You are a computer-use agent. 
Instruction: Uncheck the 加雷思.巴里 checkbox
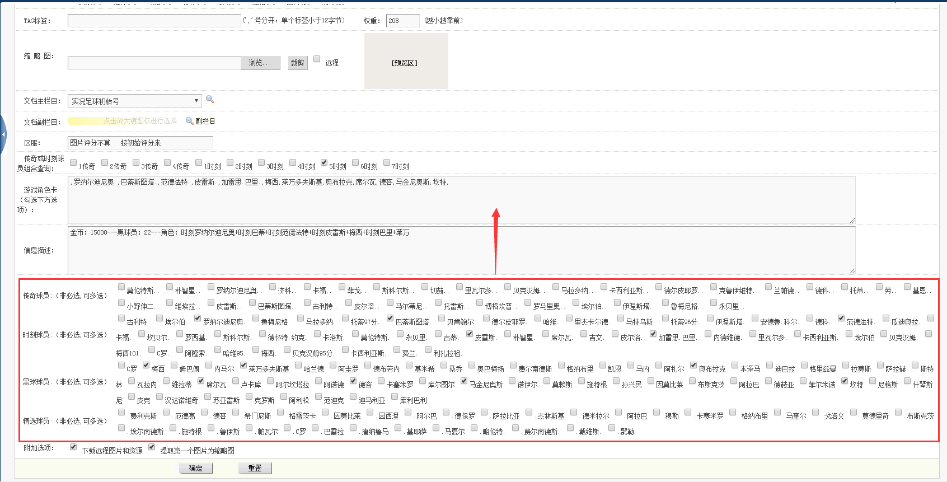click(x=653, y=334)
